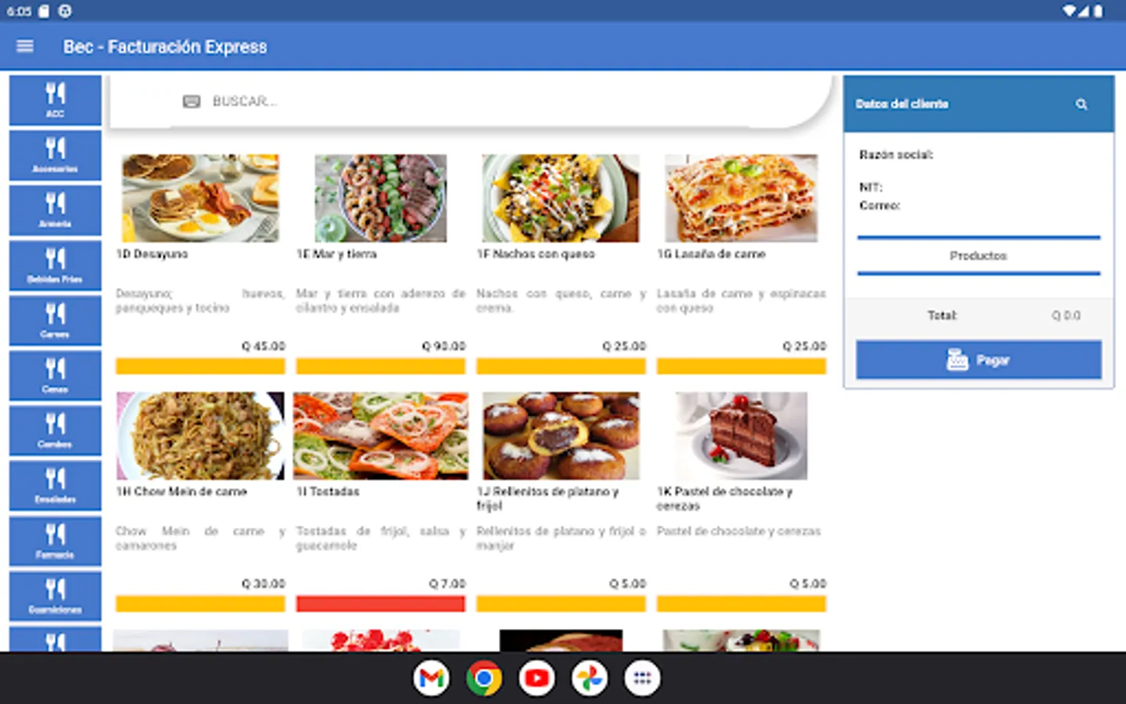This screenshot has height=704, width=1126.
Task: Select the chocolate cake product photo
Action: click(x=741, y=436)
